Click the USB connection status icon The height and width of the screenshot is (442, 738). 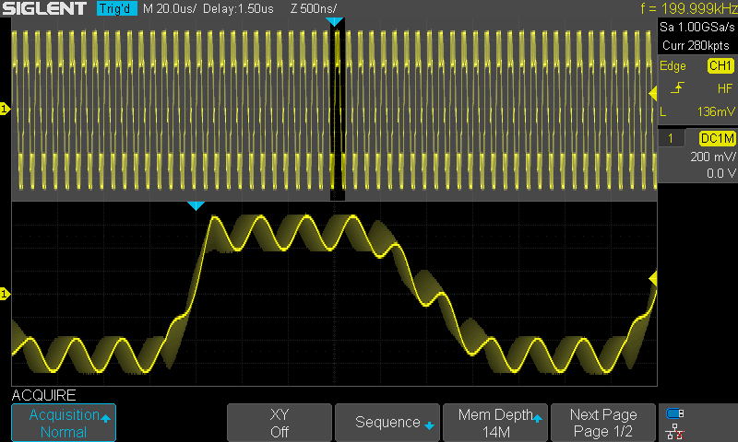point(676,413)
